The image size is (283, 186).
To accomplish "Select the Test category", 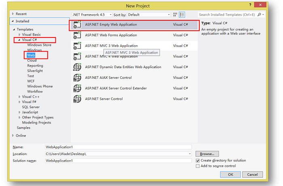I will click(x=30, y=76).
